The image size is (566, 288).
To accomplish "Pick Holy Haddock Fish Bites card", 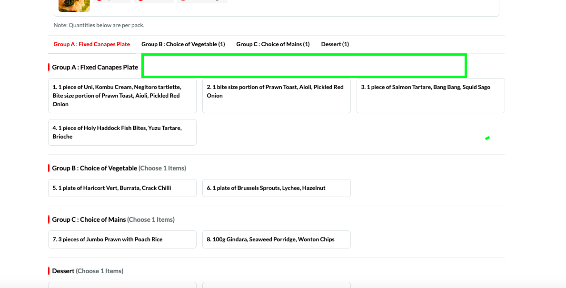I will click(x=122, y=132).
